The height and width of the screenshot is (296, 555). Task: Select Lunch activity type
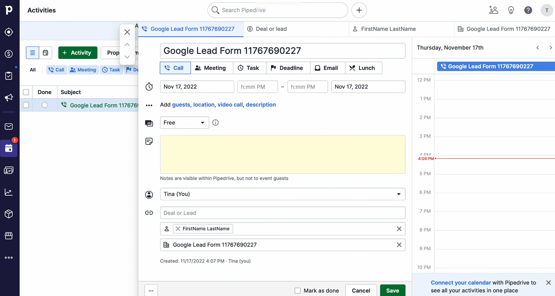[364, 68]
